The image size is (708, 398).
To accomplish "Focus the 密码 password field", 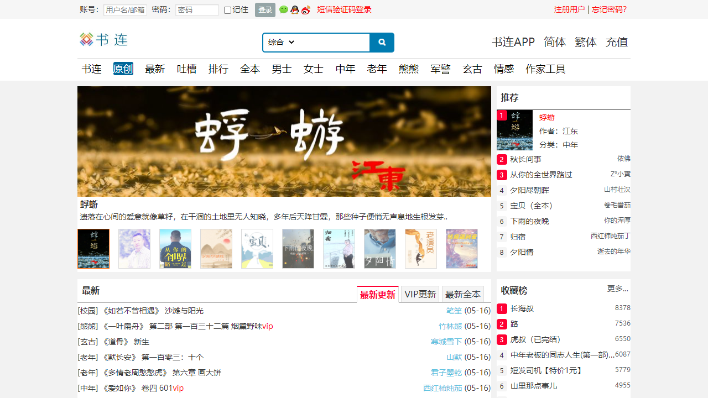I will (x=197, y=10).
